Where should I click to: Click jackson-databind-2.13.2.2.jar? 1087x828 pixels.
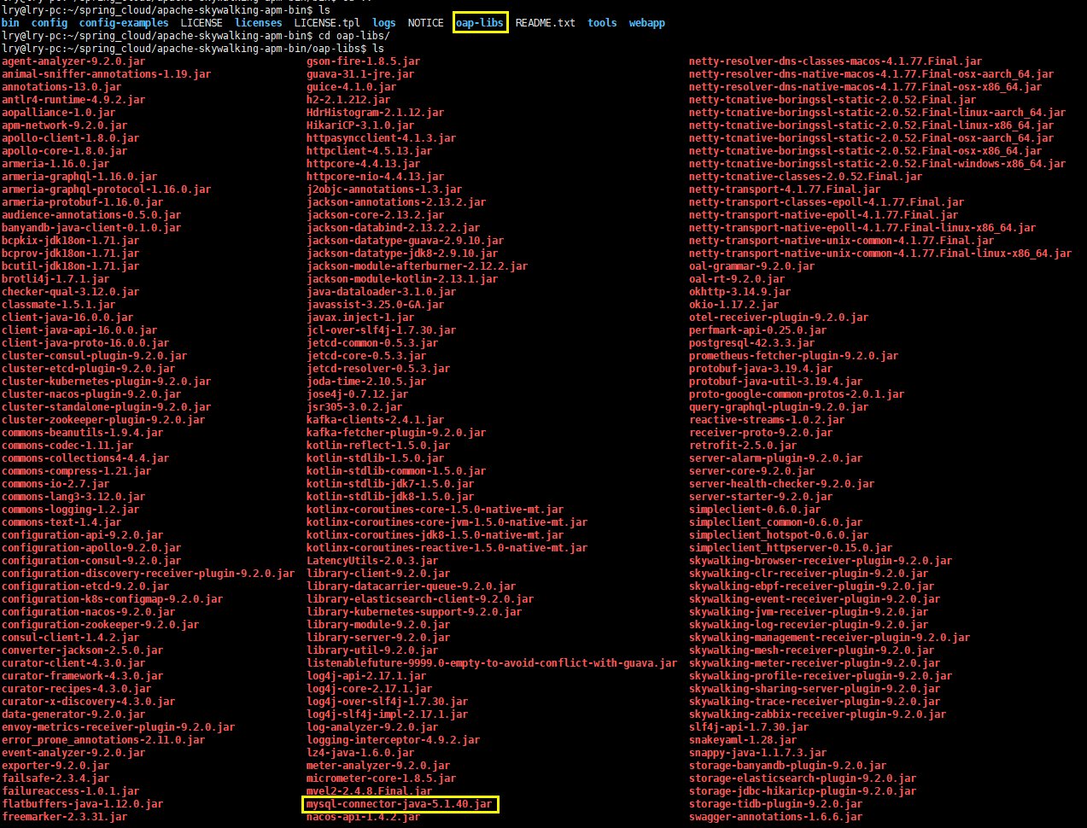(393, 228)
